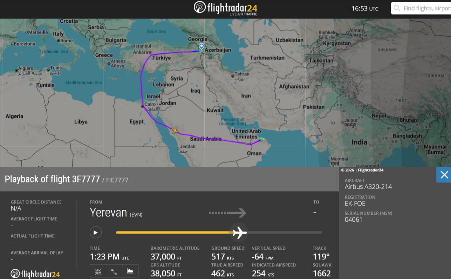451x279 pixels.
Task: Click the yellow aircraft icon on map
Action: 175,131
